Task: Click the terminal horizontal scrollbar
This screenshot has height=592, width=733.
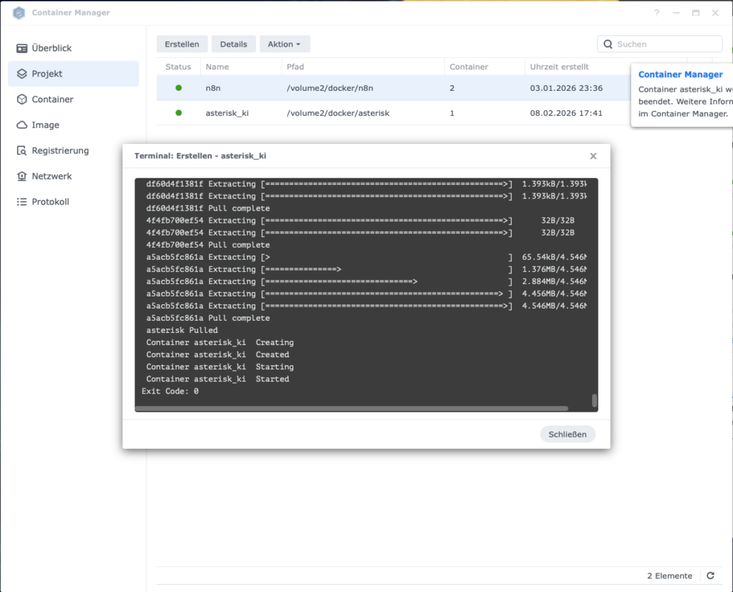Action: [351, 409]
